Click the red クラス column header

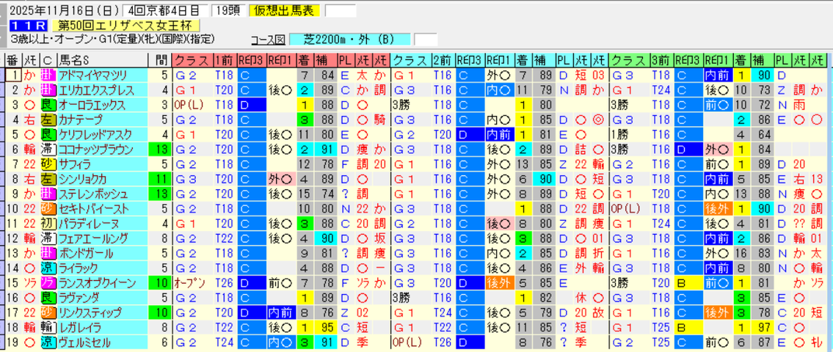pyautogui.click(x=194, y=59)
